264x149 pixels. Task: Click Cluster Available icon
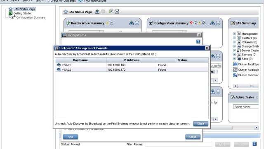coord(235,70)
